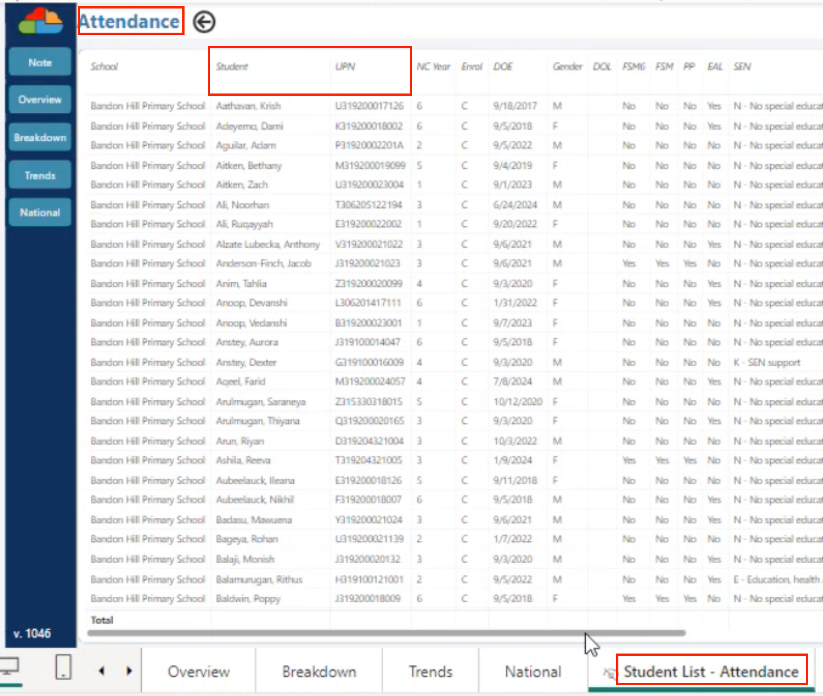Sort by the SEN column header
The image size is (823, 696).
pyautogui.click(x=742, y=67)
